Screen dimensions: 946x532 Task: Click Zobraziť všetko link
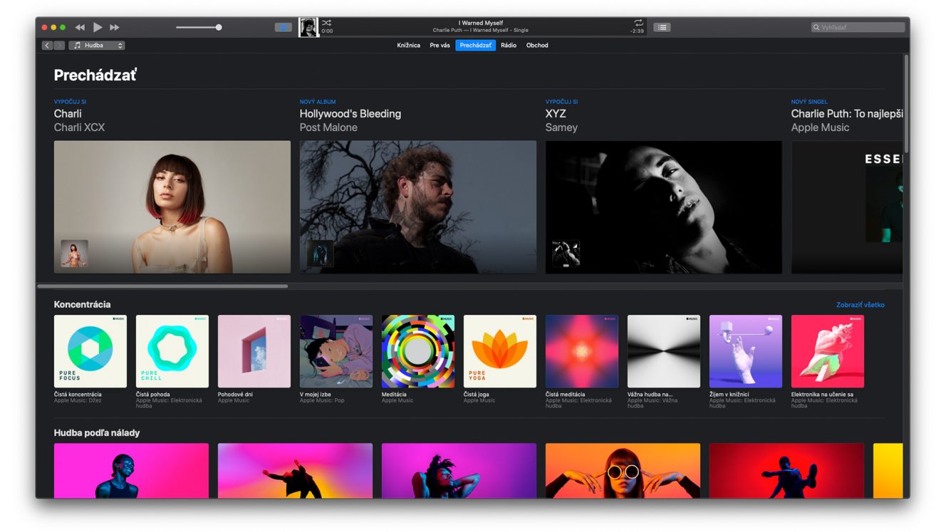[x=861, y=305]
